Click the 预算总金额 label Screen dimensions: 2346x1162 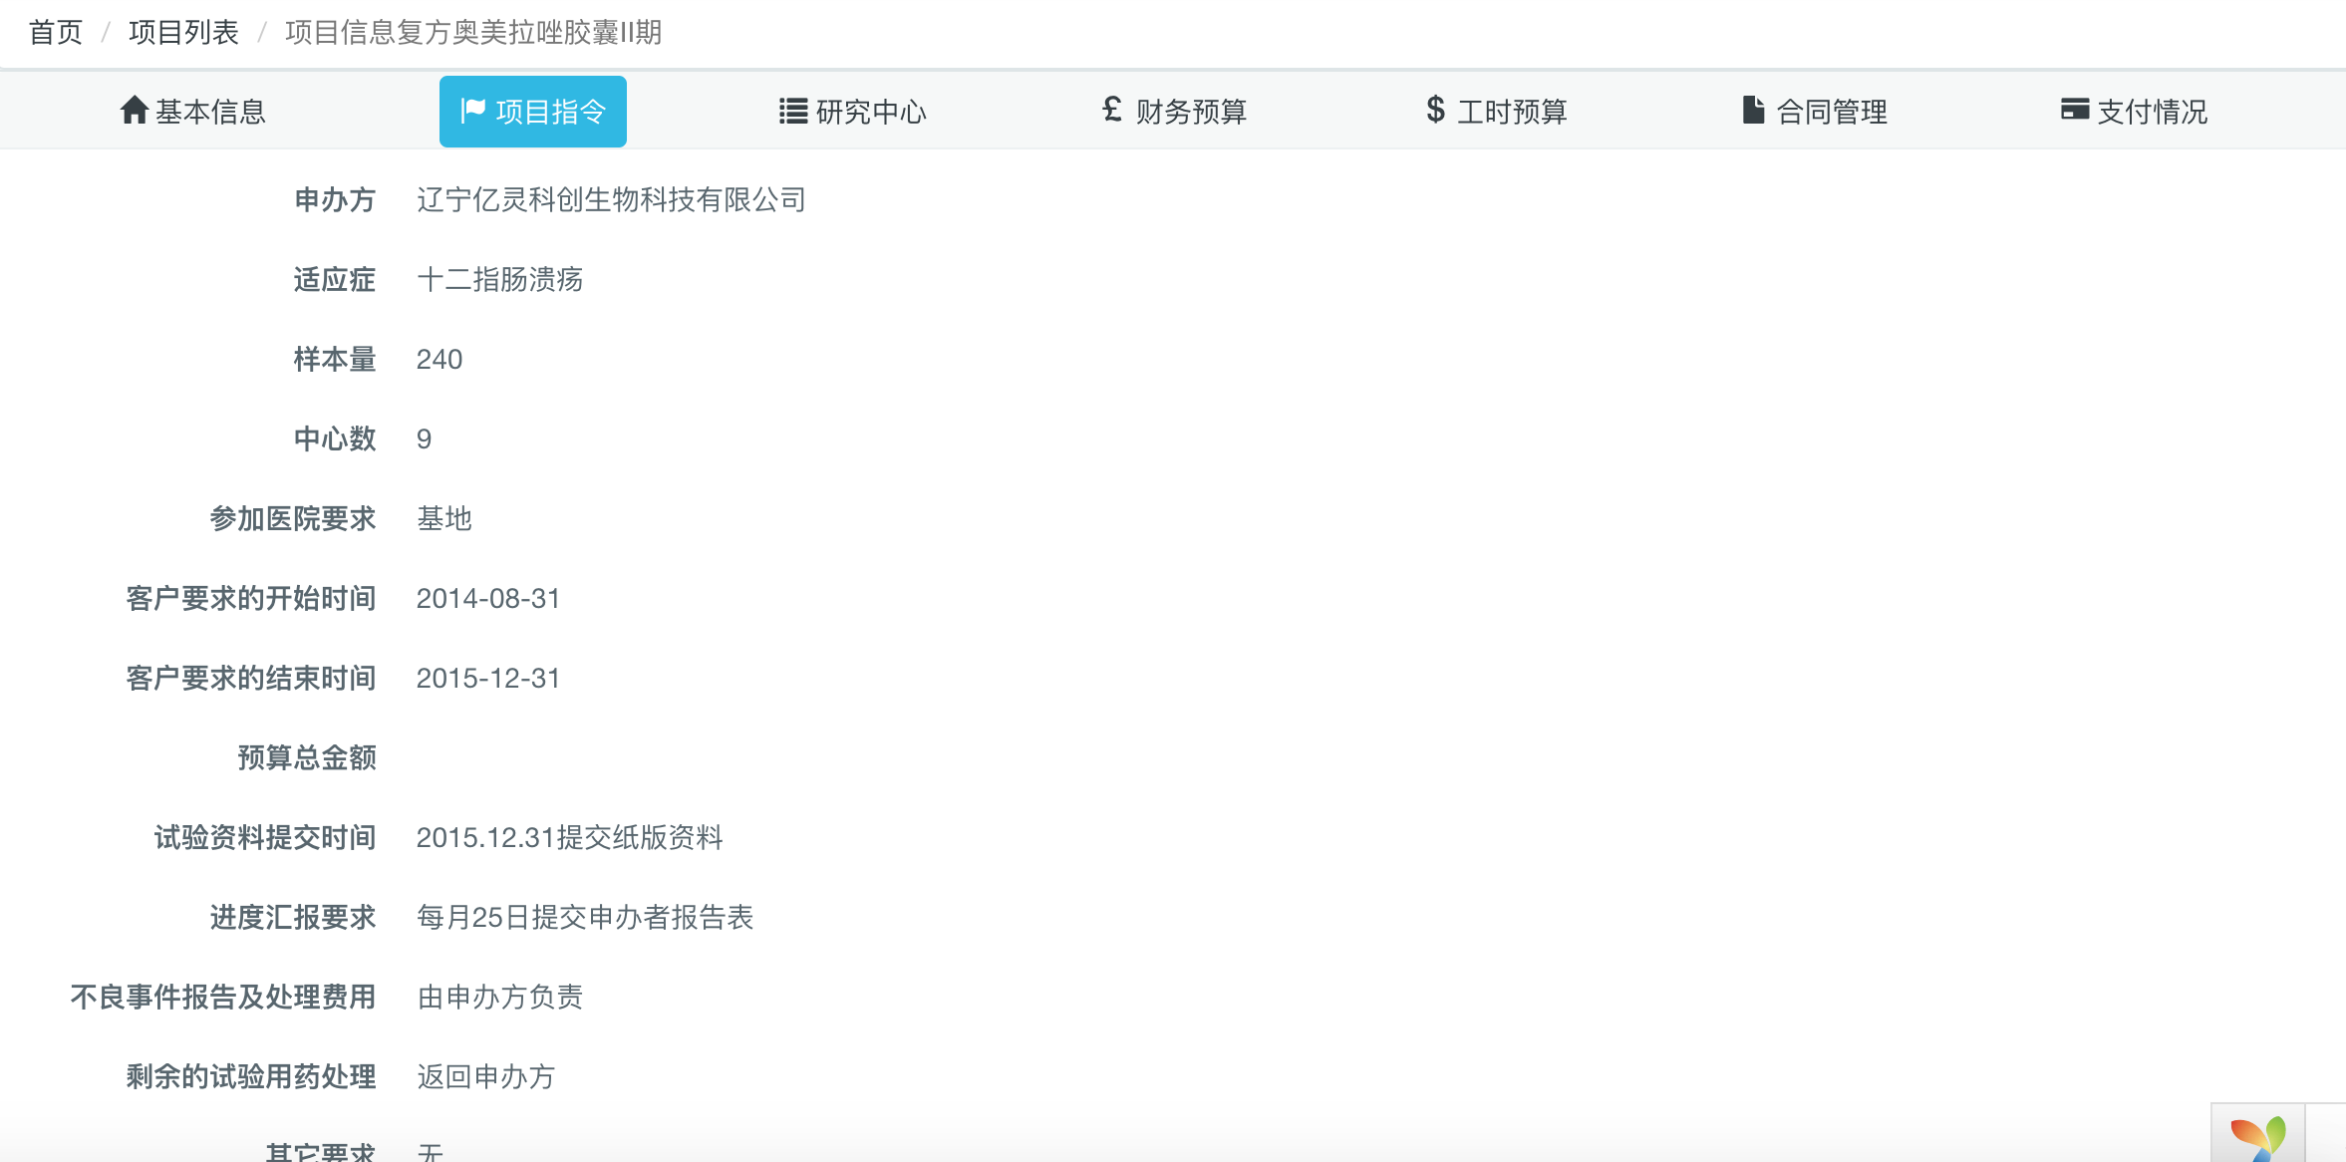[307, 757]
